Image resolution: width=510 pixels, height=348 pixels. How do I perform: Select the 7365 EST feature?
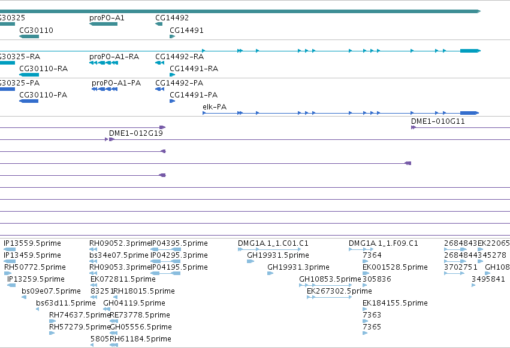[365, 333]
